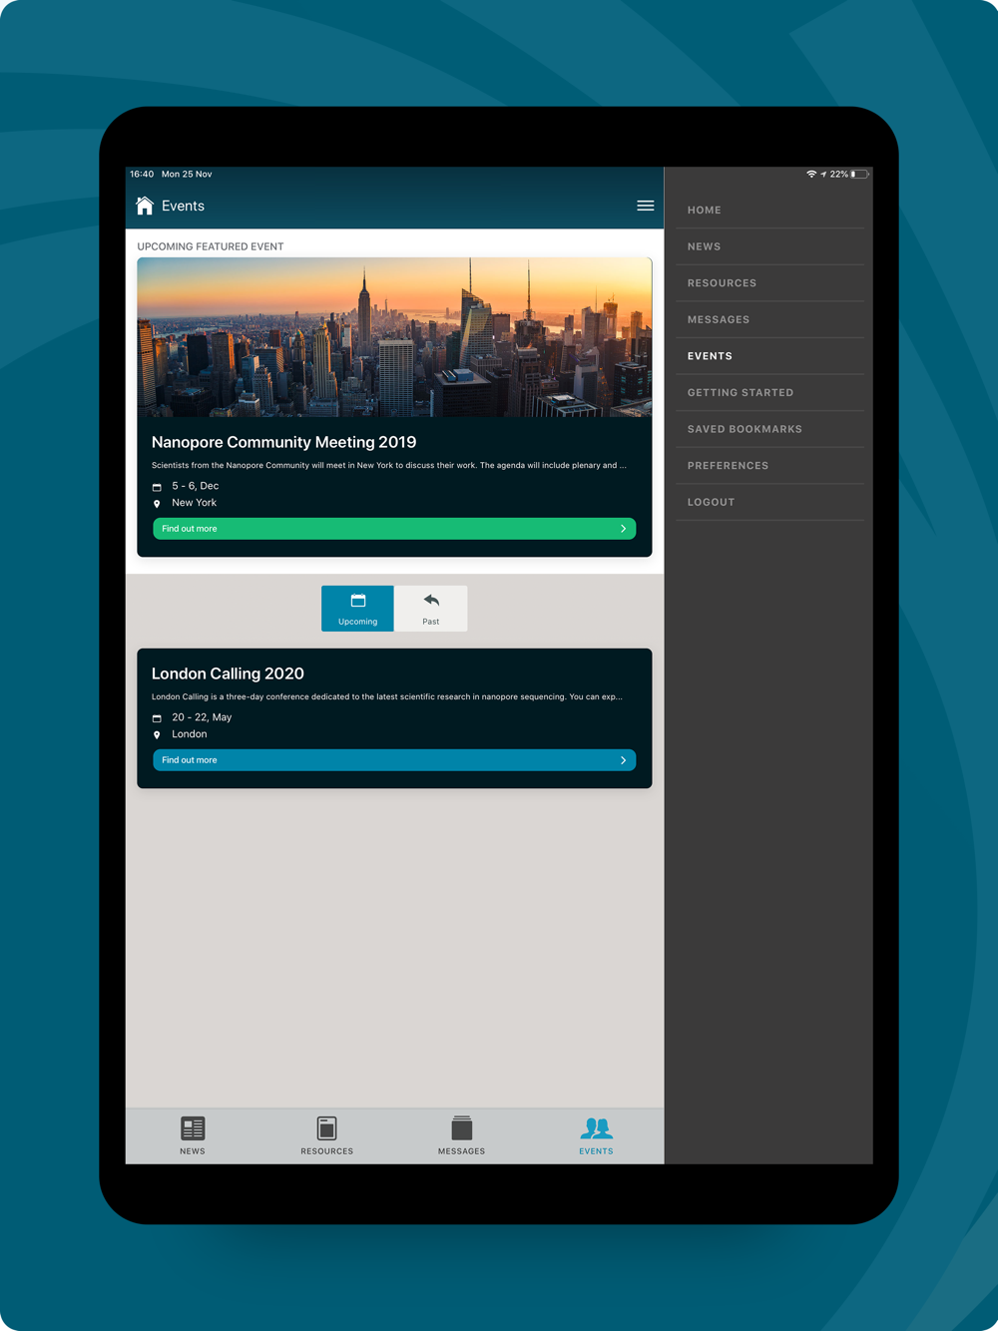Tap the calendar icon on Upcoming tab

coord(358,601)
